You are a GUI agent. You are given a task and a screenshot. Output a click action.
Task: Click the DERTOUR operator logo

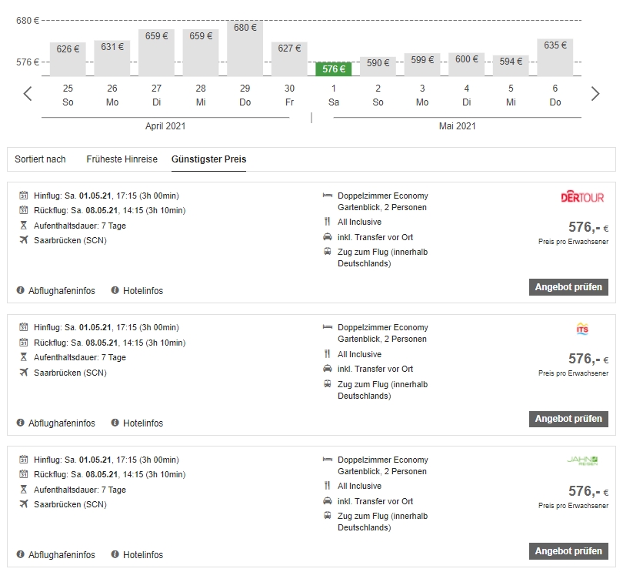click(582, 198)
